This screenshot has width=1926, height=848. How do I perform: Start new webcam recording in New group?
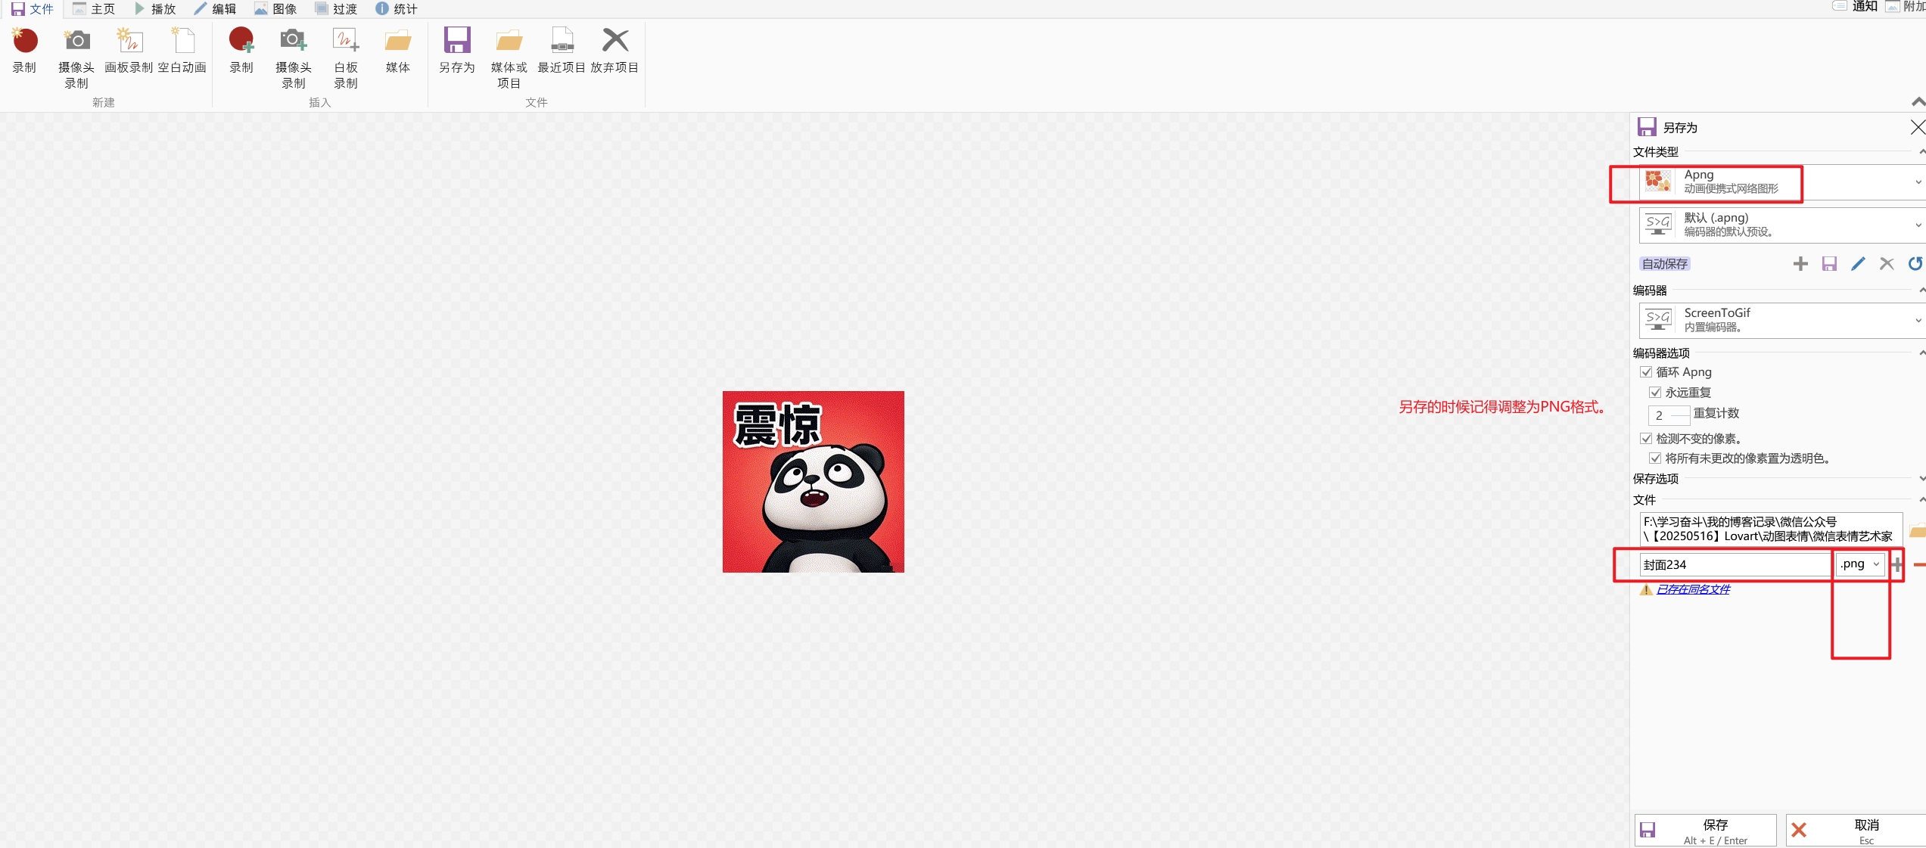[x=76, y=57]
